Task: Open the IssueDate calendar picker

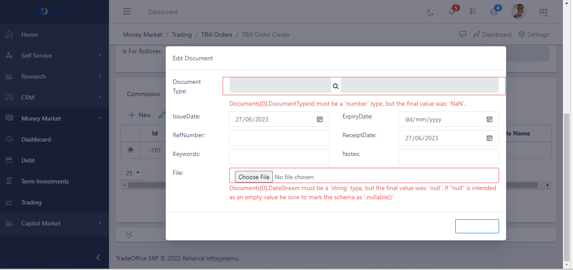Action: tap(320, 119)
